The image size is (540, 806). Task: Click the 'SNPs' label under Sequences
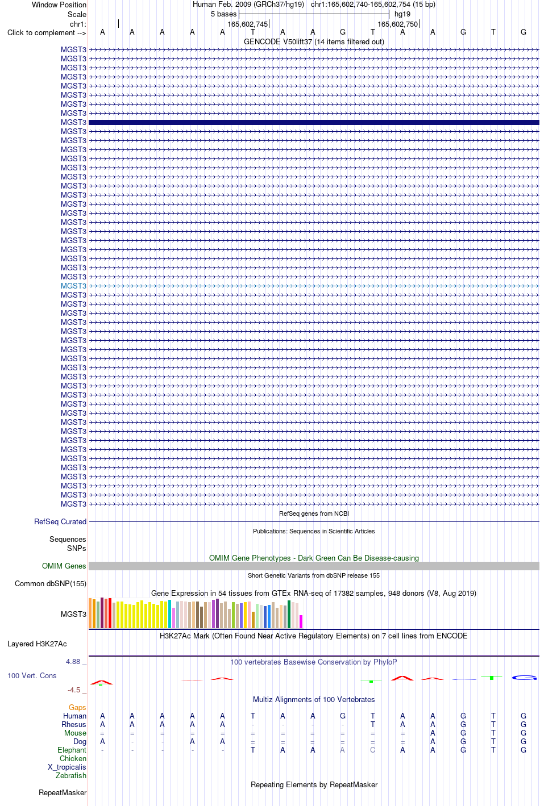(77, 548)
